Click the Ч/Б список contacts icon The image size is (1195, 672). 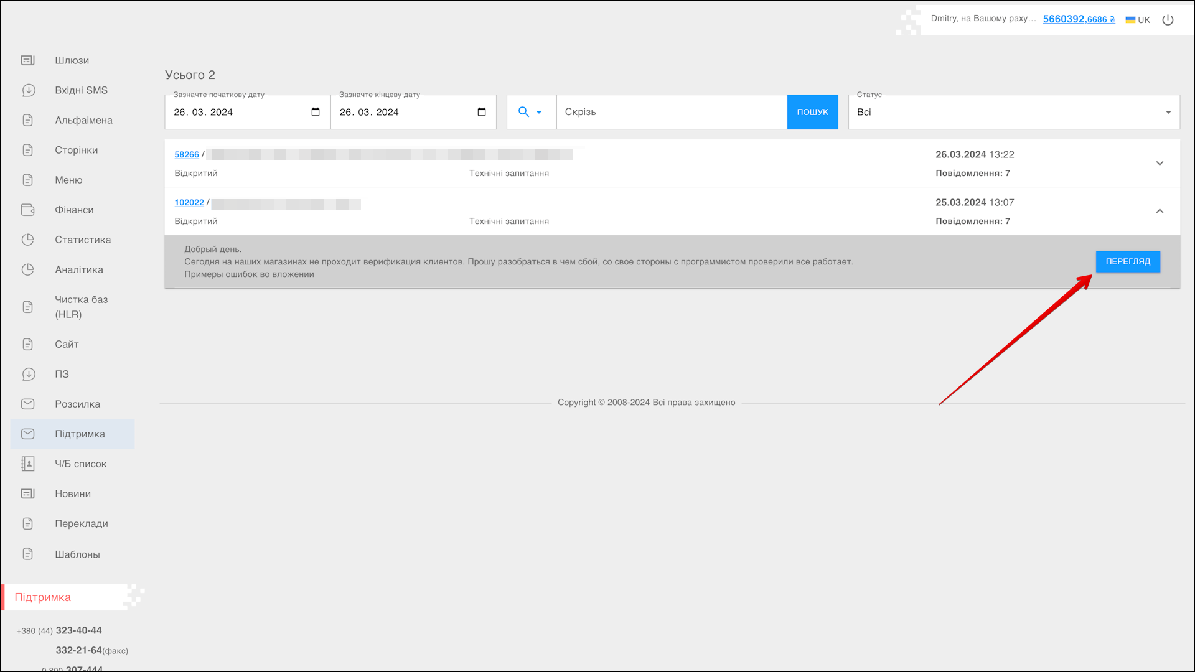(28, 464)
